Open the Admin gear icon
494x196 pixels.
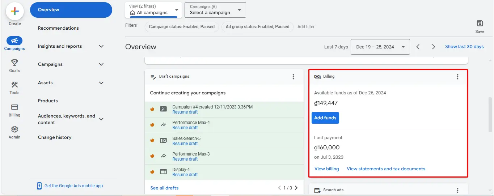(x=14, y=129)
